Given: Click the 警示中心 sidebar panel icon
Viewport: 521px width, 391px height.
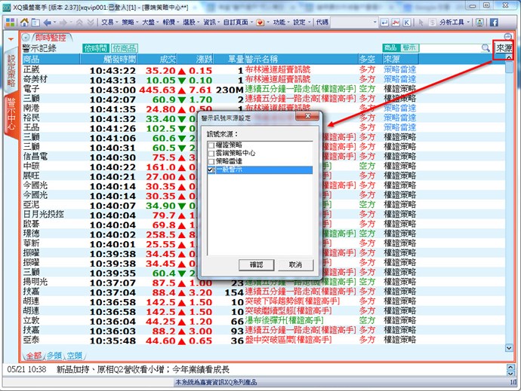Looking at the screenshot, I should click(11, 115).
